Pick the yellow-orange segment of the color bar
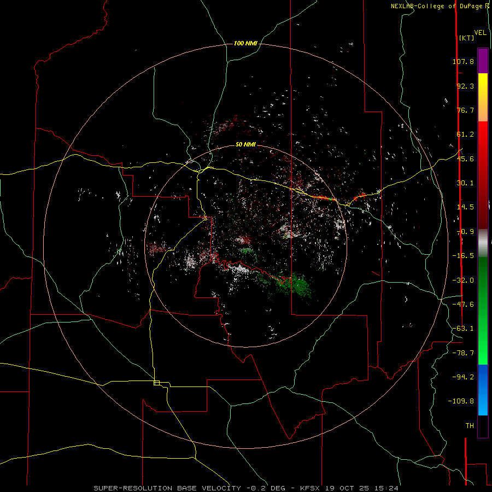The width and height of the screenshot is (492, 492). [x=483, y=97]
